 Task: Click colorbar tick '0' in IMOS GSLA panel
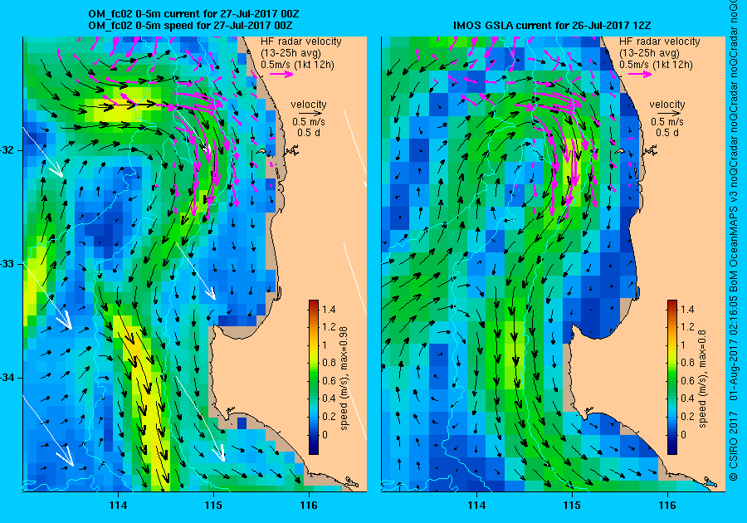683,434
